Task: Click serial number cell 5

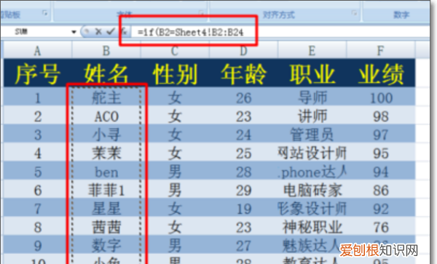Action: pyautogui.click(x=37, y=172)
